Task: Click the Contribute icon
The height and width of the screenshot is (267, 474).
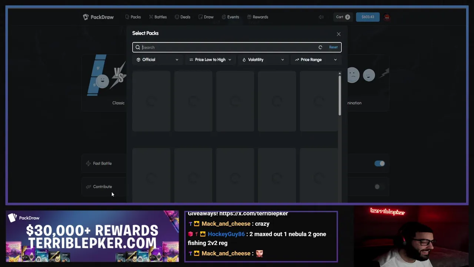Action: 88,187
